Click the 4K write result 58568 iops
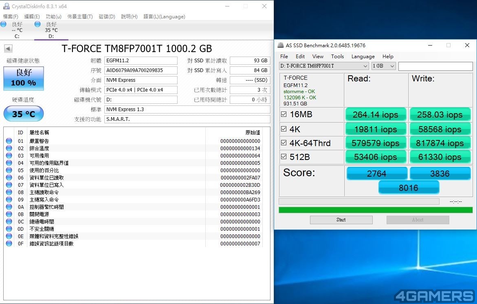 [440, 129]
